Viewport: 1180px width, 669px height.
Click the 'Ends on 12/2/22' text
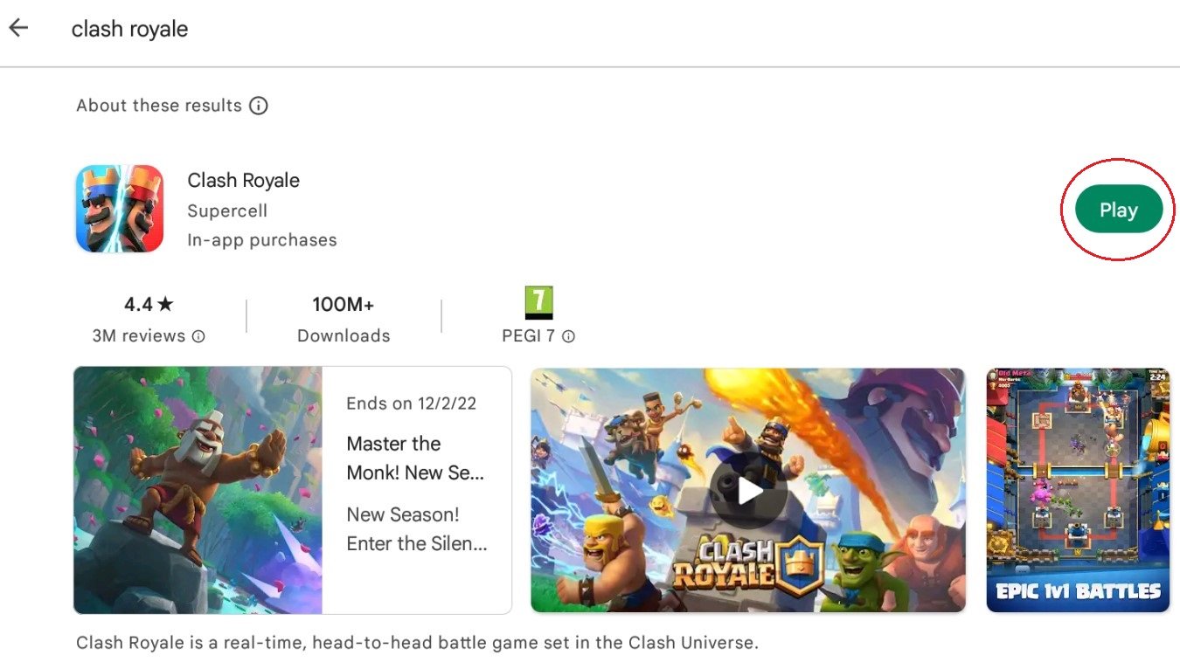412,403
